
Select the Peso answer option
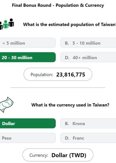[x=28, y=138]
